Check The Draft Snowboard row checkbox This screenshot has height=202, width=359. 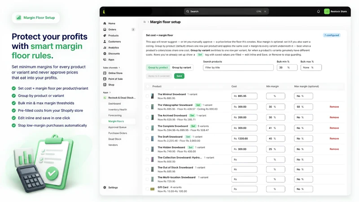tap(148, 139)
